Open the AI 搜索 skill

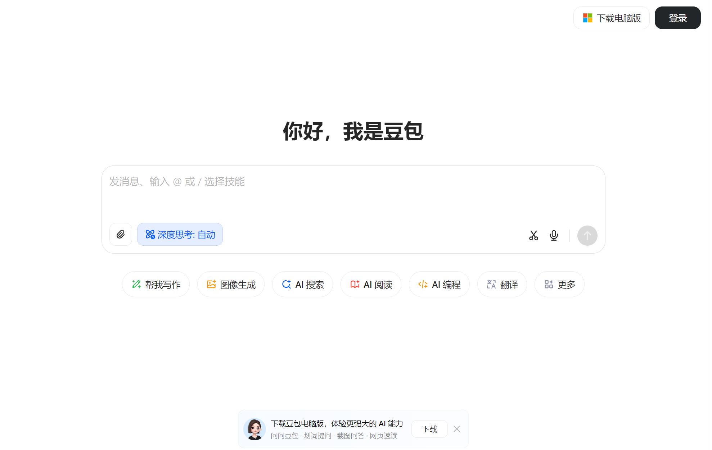click(303, 285)
